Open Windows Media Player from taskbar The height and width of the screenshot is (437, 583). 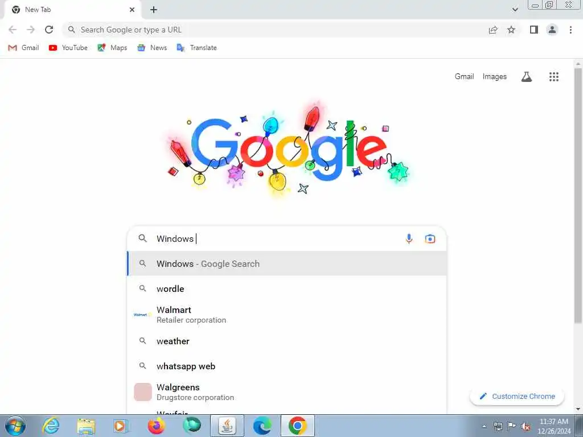[x=120, y=426]
